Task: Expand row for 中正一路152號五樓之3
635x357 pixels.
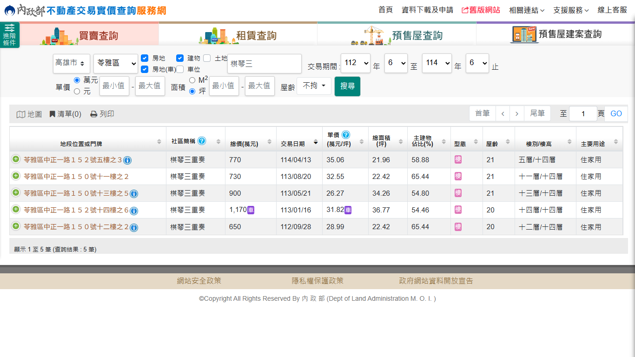Action: pyautogui.click(x=16, y=159)
